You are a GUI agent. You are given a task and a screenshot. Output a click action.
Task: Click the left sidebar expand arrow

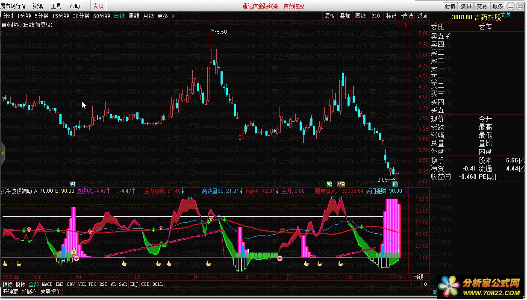pos(2,153)
